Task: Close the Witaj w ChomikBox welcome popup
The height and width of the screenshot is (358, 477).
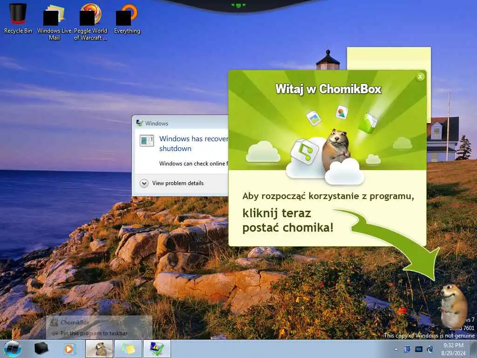Action: point(420,77)
